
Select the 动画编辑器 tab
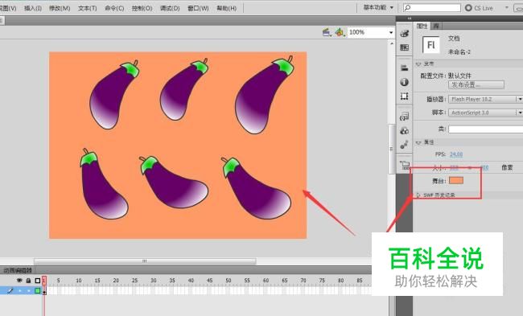tap(18, 270)
